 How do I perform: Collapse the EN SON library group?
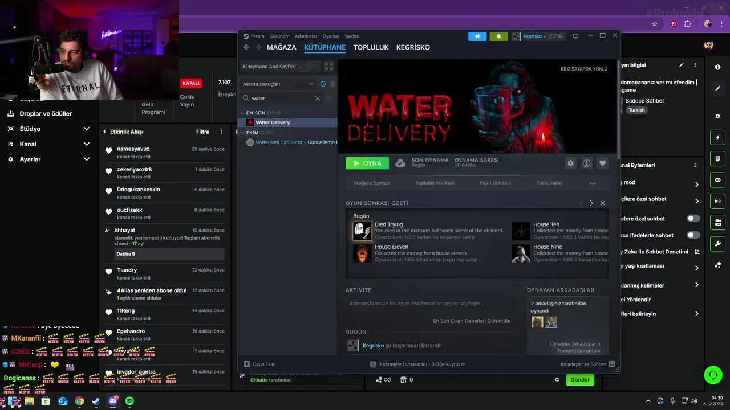coord(242,113)
